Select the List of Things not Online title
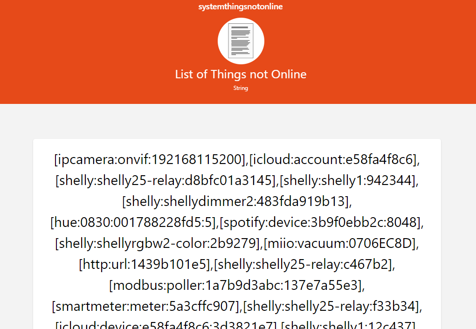The image size is (476, 329). coord(241,74)
